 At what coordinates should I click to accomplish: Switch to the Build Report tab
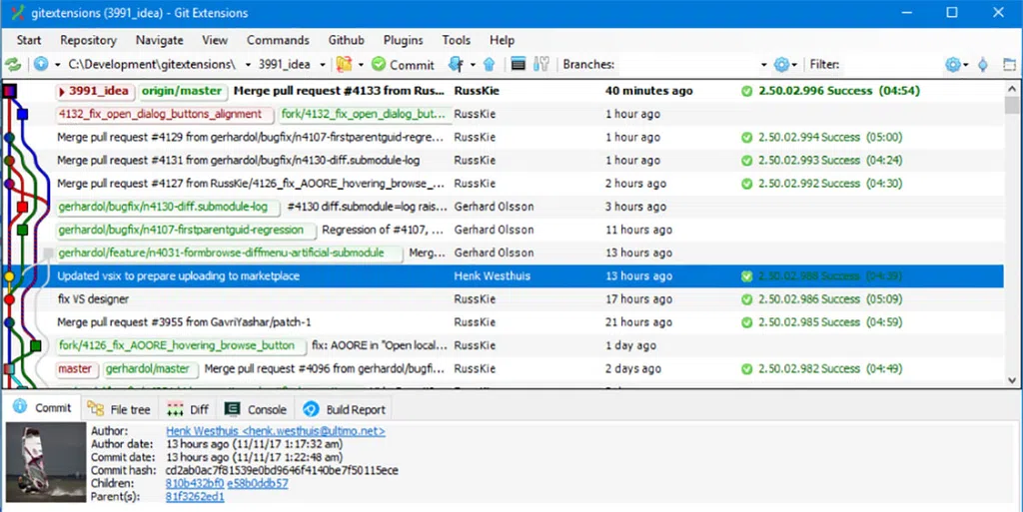(x=344, y=409)
